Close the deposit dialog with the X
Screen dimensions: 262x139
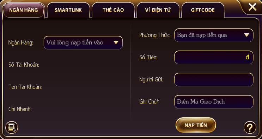pos(252,7)
